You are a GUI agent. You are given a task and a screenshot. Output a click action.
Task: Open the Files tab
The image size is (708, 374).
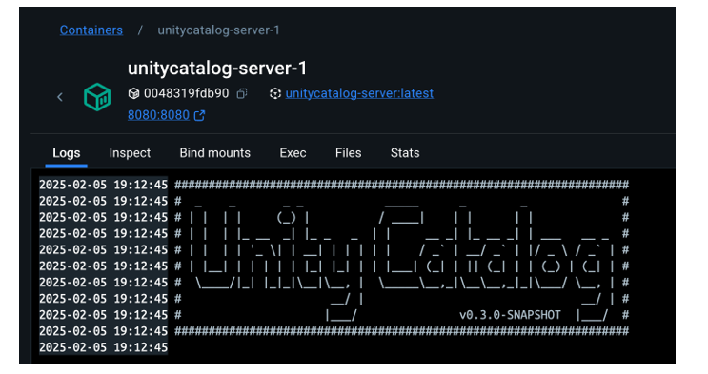348,153
